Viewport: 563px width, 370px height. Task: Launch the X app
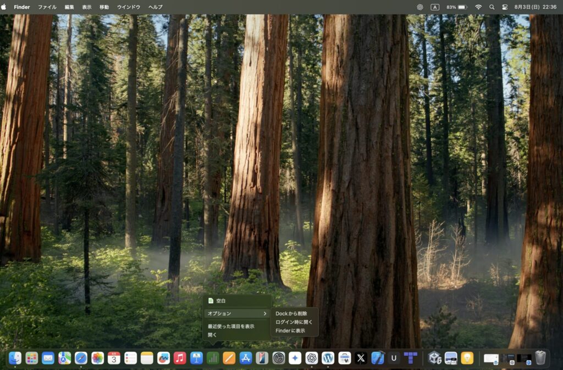(361, 358)
